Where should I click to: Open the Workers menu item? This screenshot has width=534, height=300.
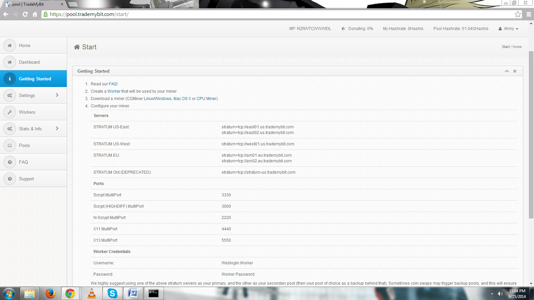point(33,112)
